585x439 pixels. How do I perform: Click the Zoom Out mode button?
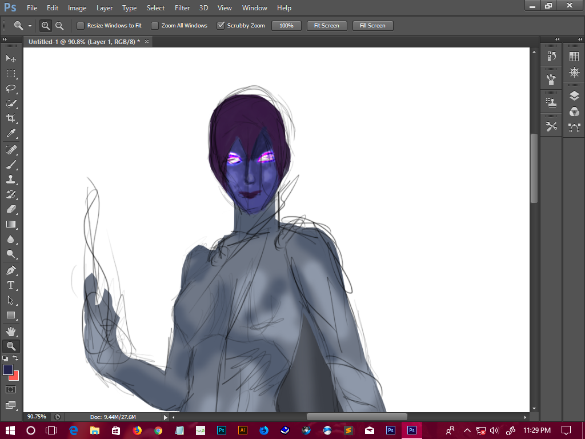[x=59, y=25]
